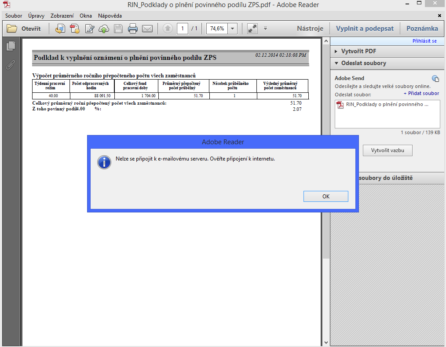Click the Otevřít text button

[x=31, y=29]
